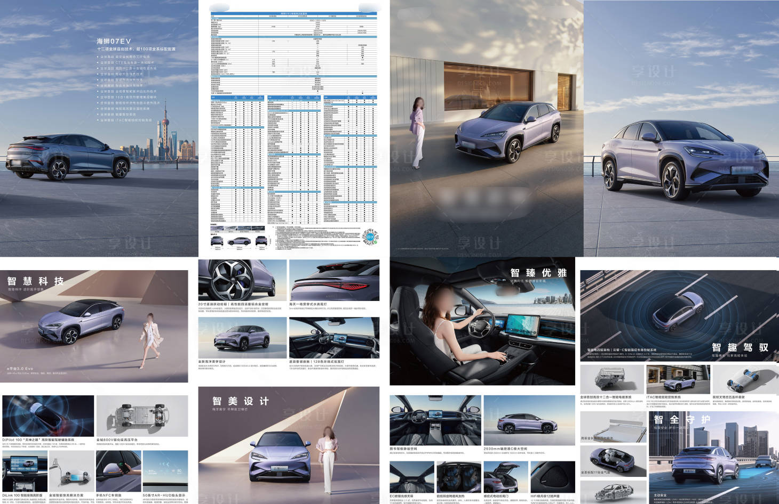Open the 手机NFC车钥匙 mirror image
The width and height of the screenshot is (779, 504).
[118, 472]
